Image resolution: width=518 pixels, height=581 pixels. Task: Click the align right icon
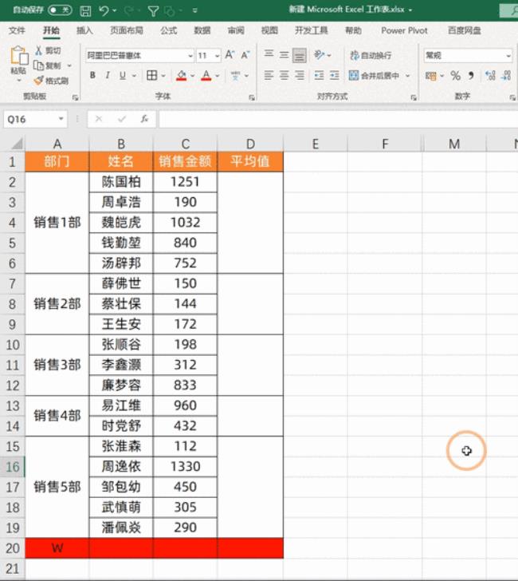pyautogui.click(x=300, y=76)
